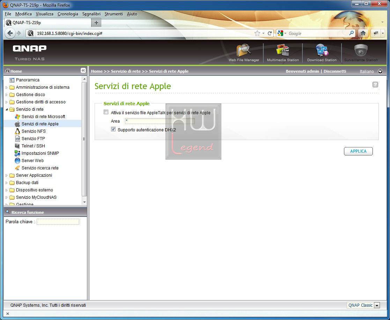Expand Backup dati folder
The width and height of the screenshot is (390, 320).
pyautogui.click(x=7, y=183)
